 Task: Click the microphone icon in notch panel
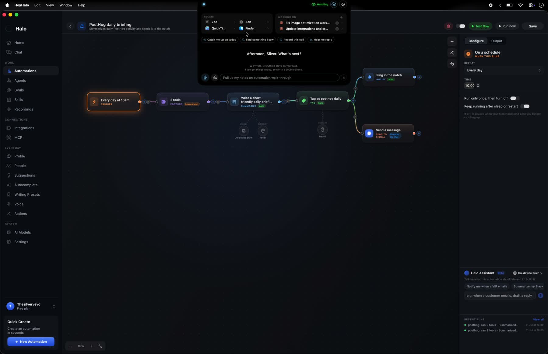click(205, 78)
